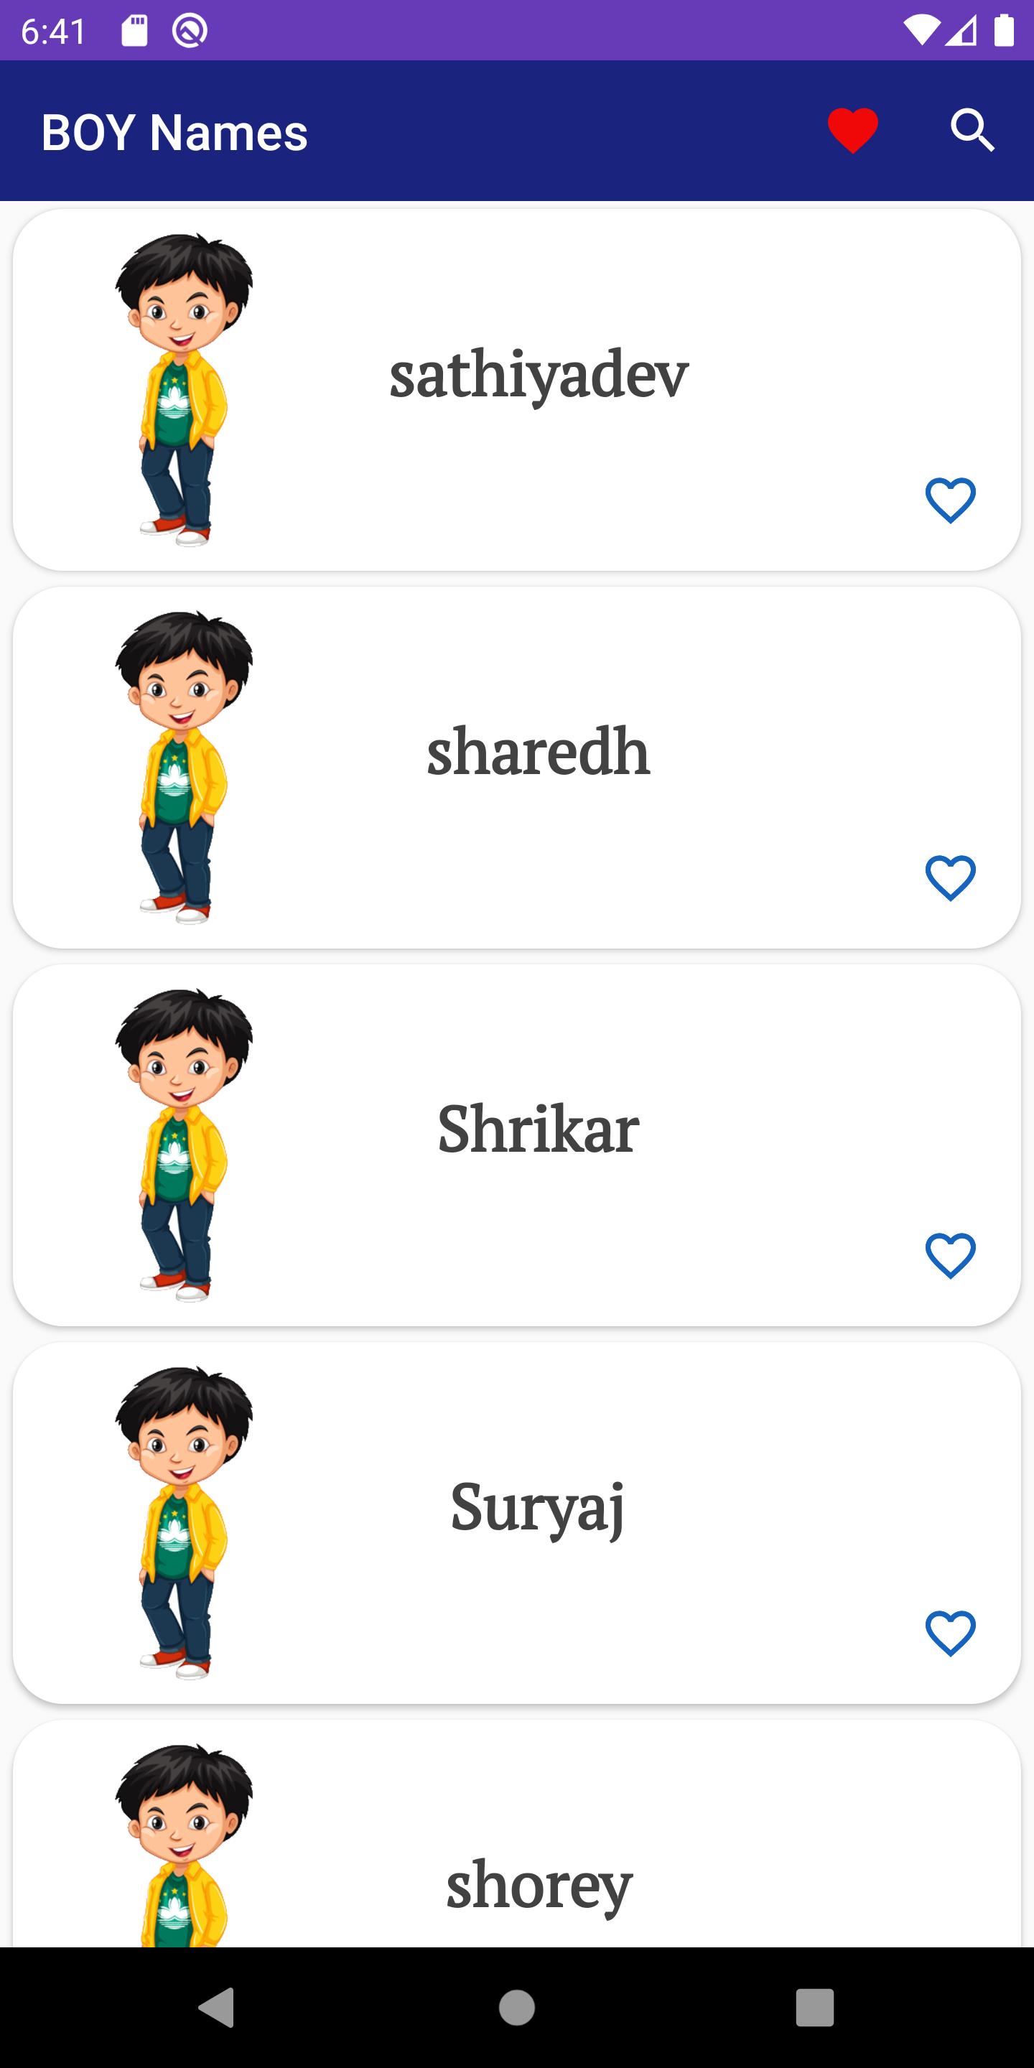This screenshot has width=1034, height=2068.
Task: Open the Shrikar name card
Action: 538,1130
